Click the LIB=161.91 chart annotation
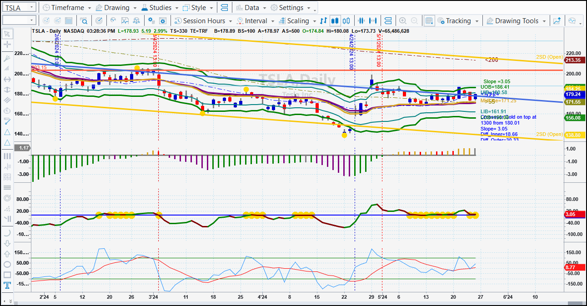 tap(493, 111)
